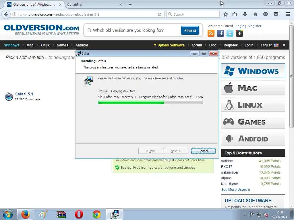This screenshot has height=220, width=294.
Task: Click the Games category banner
Action: tap(253, 121)
